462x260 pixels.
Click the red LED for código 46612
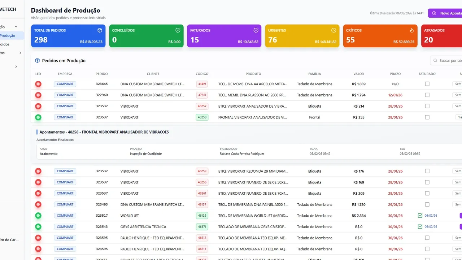[38, 238]
